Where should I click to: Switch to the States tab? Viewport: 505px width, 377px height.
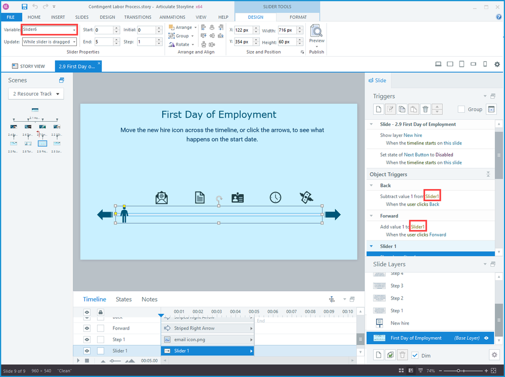pyautogui.click(x=124, y=299)
